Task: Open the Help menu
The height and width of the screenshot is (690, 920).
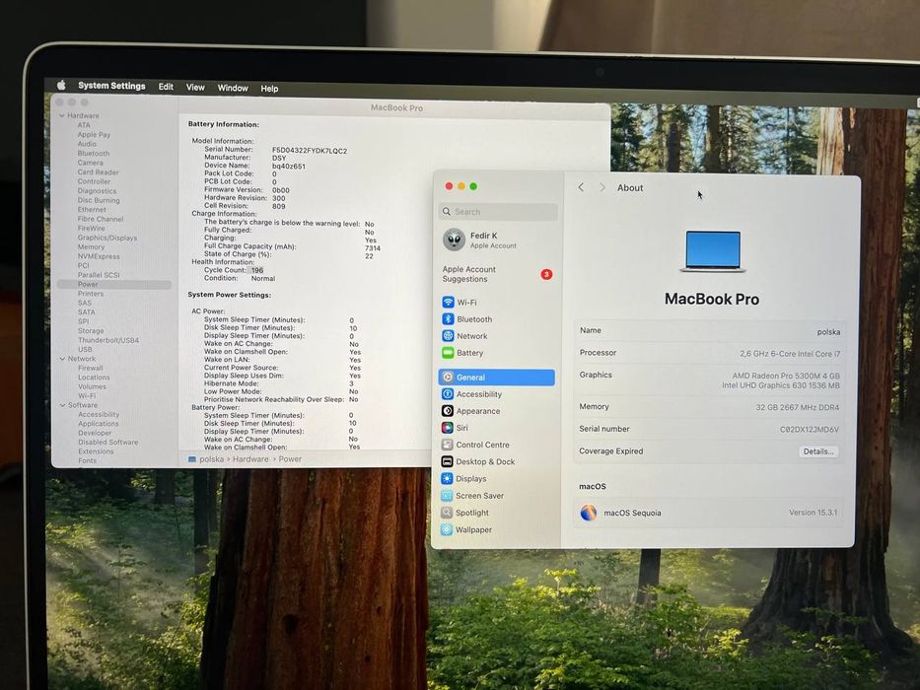Action: [269, 89]
